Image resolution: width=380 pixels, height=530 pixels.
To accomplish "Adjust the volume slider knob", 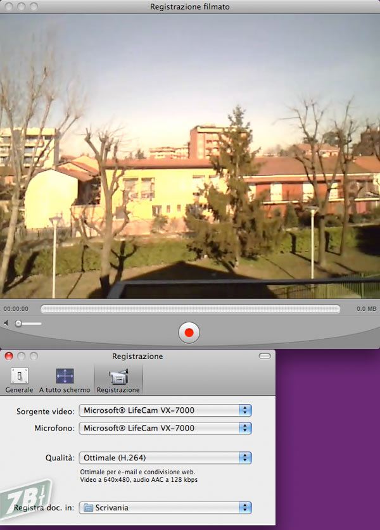I will [x=18, y=324].
